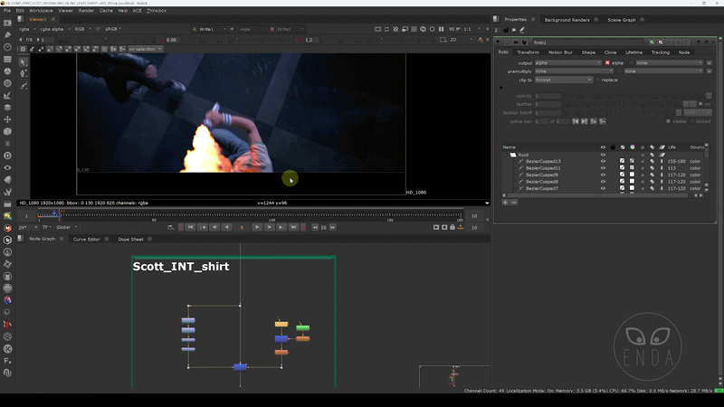Enable the replace checkbox
The width and height of the screenshot is (724, 407).
pyautogui.click(x=598, y=80)
